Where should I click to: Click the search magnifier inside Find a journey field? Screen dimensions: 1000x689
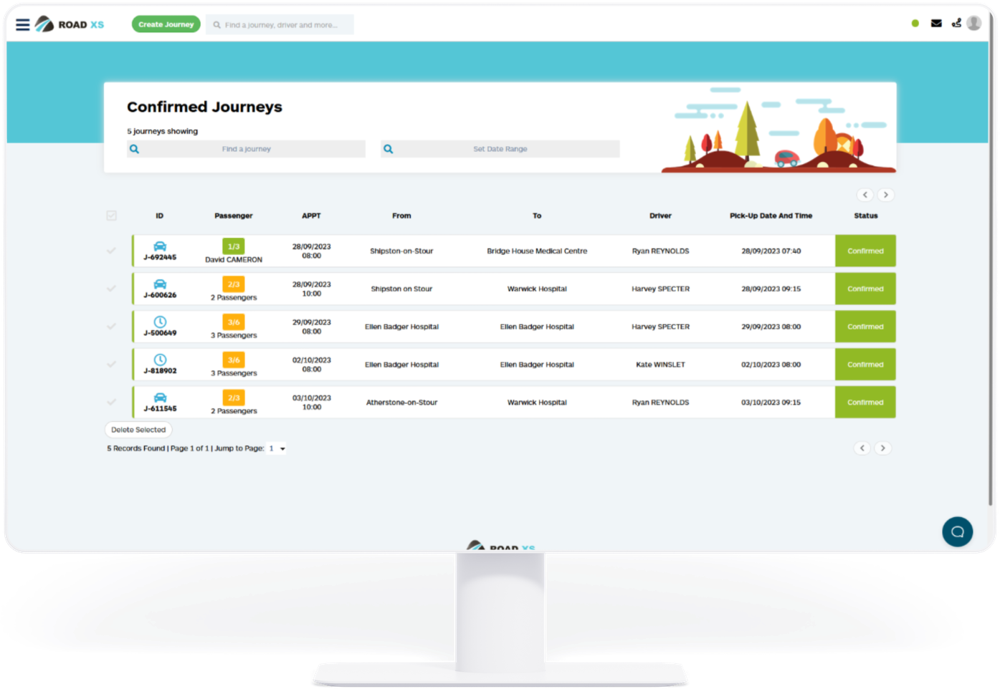(x=134, y=148)
